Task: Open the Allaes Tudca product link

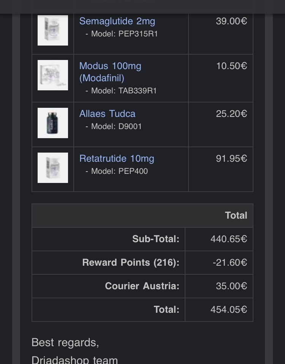Action: pos(107,114)
